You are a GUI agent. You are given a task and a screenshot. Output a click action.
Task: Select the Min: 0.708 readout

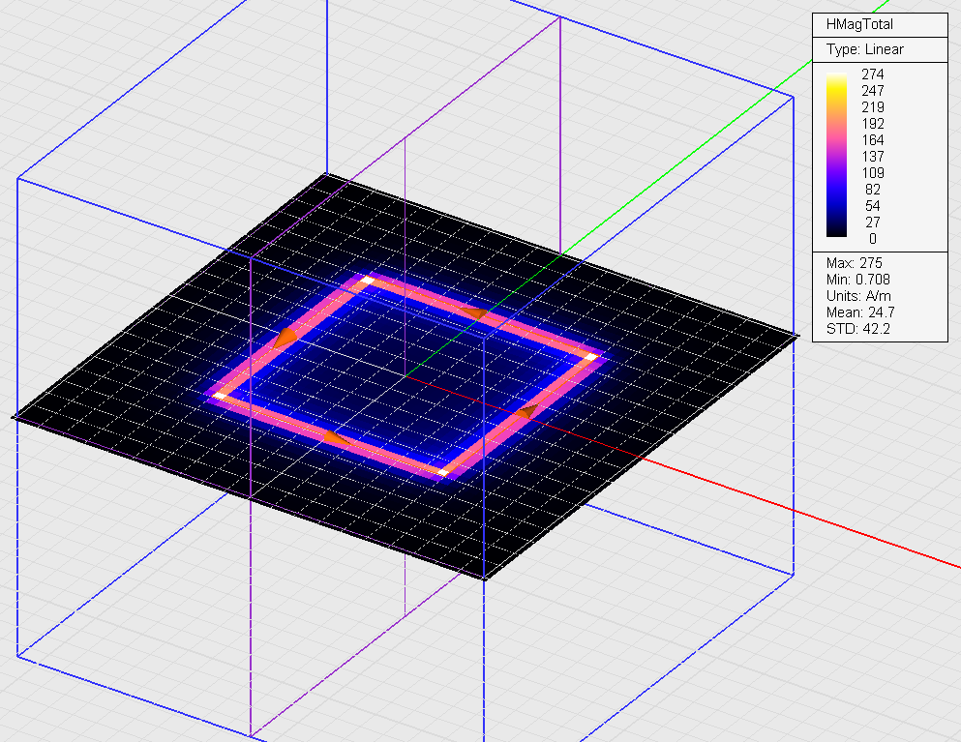[858, 280]
